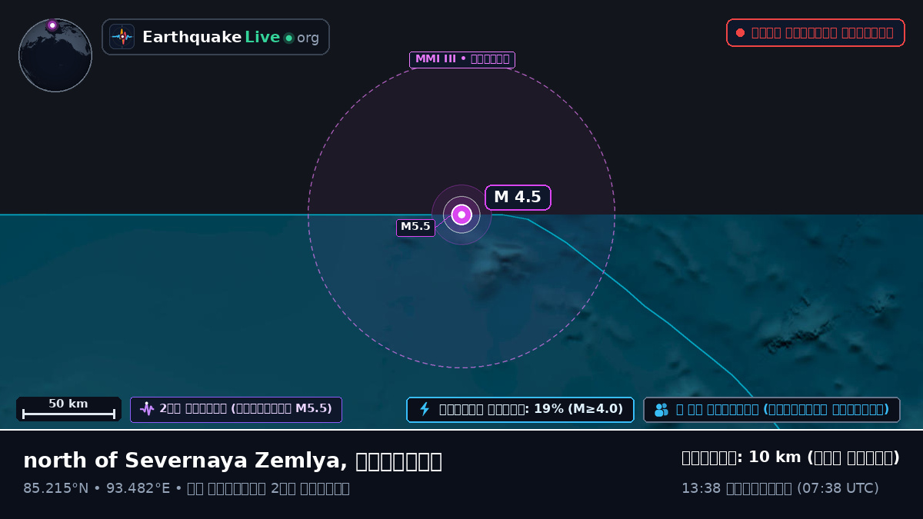Click the people icon in the population badge
The height and width of the screenshot is (519, 923).
click(661, 410)
